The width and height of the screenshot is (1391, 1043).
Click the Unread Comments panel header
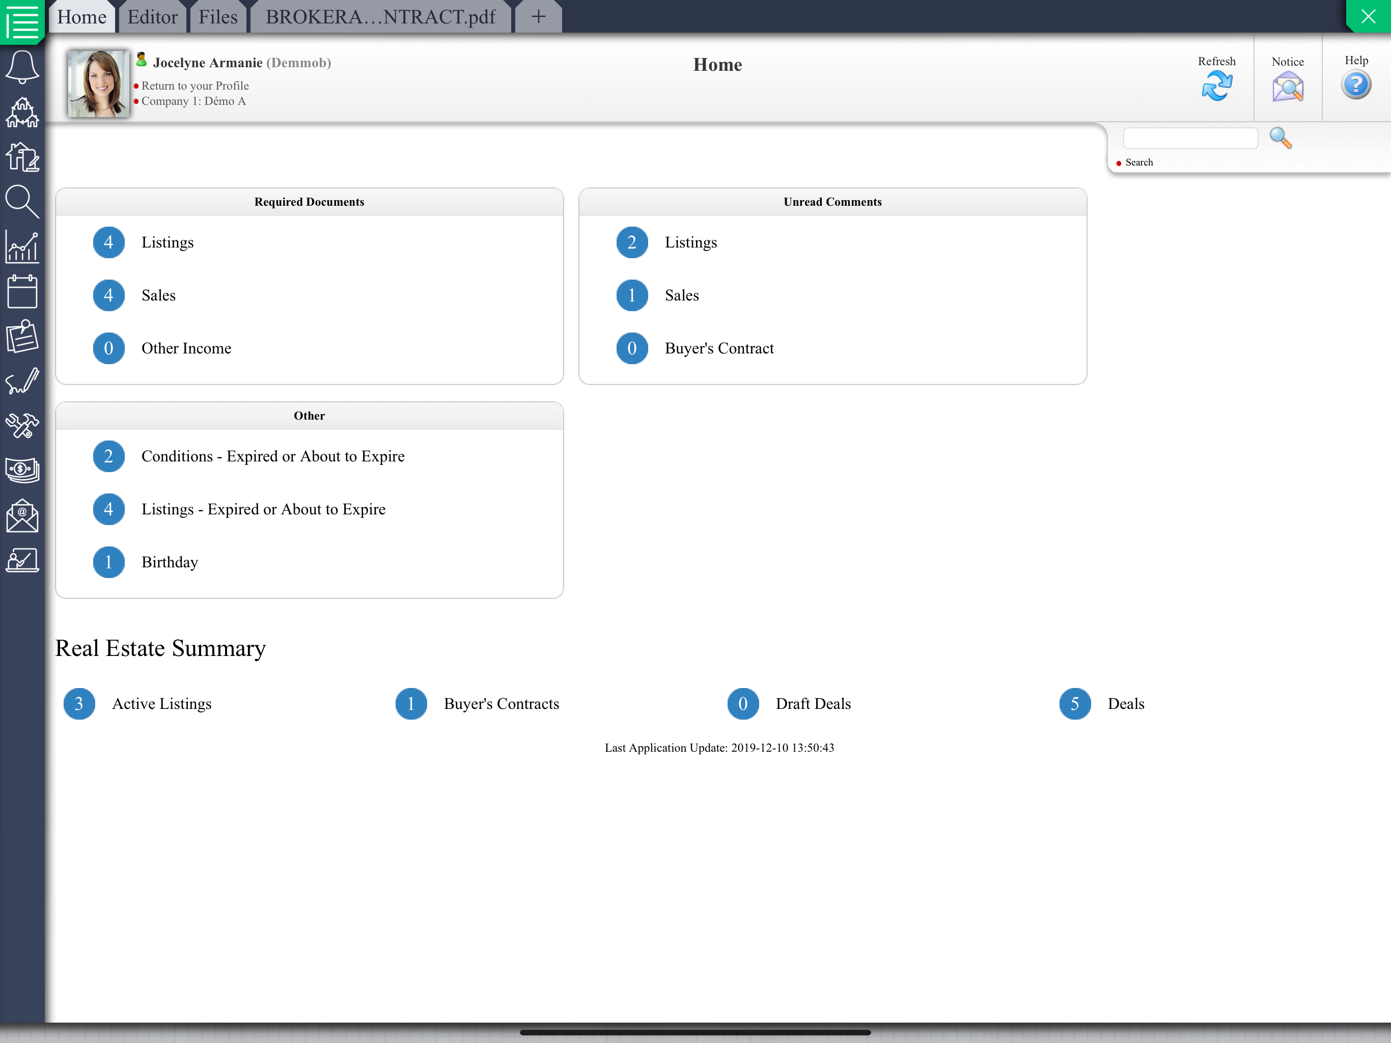tap(832, 202)
